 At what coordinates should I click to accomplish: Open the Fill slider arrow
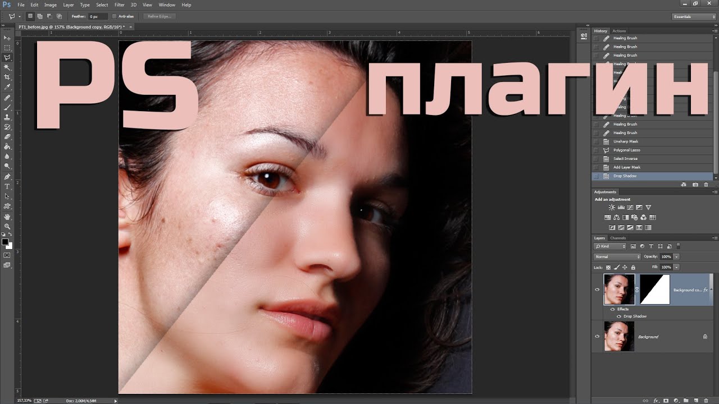pos(676,267)
